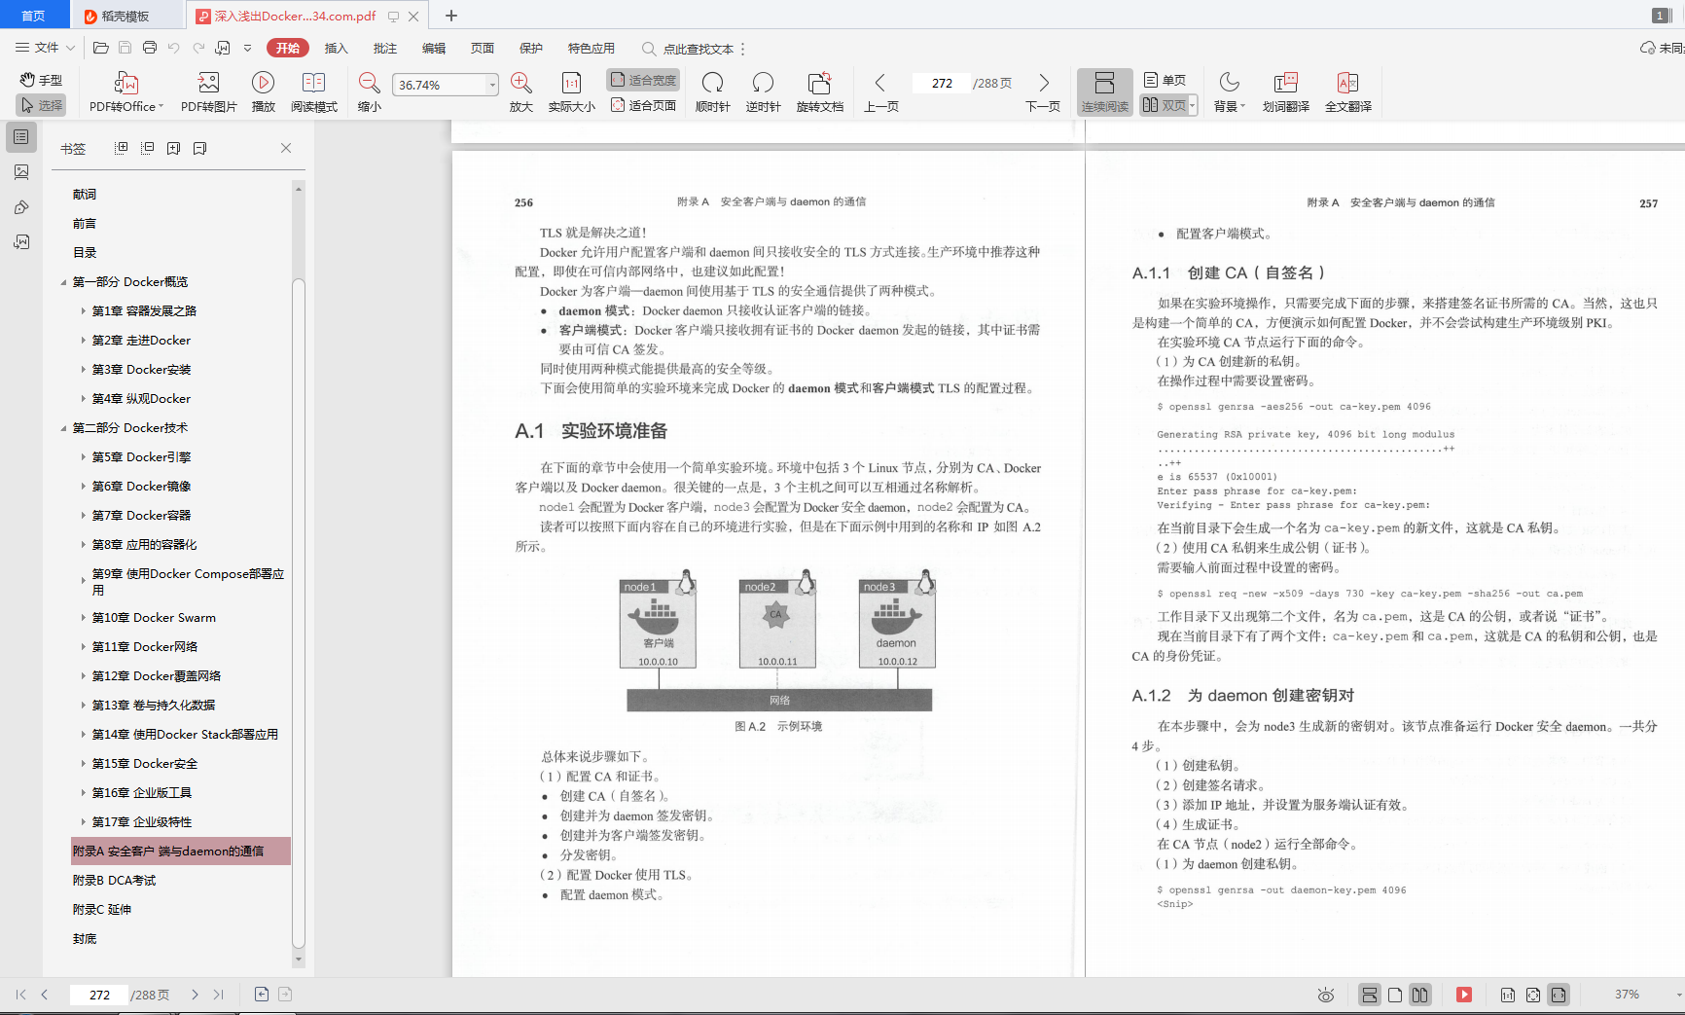
Task: Select the 选择 selection tool
Action: tap(41, 105)
